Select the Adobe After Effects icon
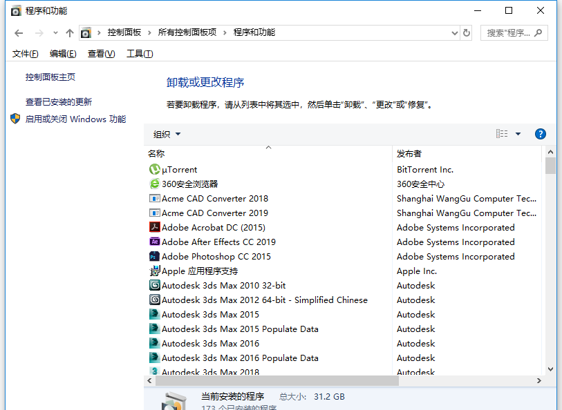The image size is (562, 410). [x=154, y=242]
